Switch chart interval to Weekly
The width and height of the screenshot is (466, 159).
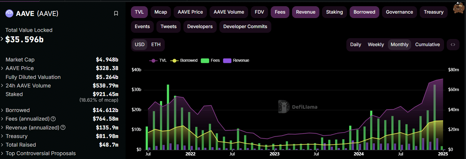point(375,45)
